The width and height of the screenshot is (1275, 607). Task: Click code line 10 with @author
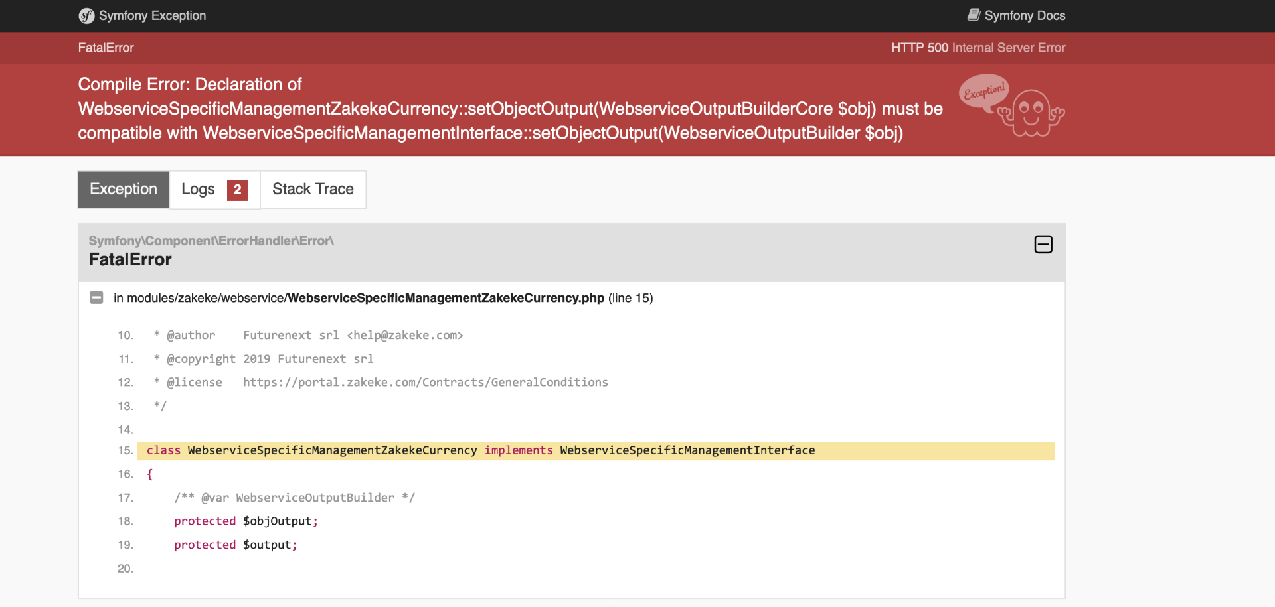(x=308, y=335)
